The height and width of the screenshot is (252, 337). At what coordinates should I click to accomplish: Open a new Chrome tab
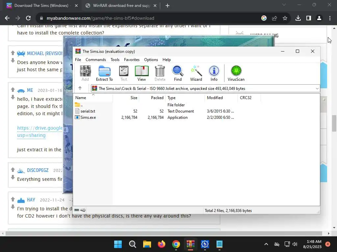point(168,6)
